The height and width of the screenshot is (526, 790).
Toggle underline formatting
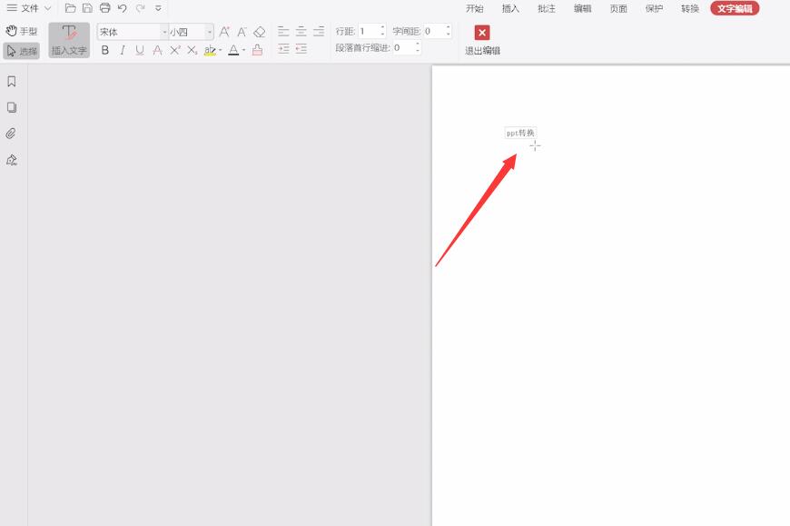click(x=140, y=50)
